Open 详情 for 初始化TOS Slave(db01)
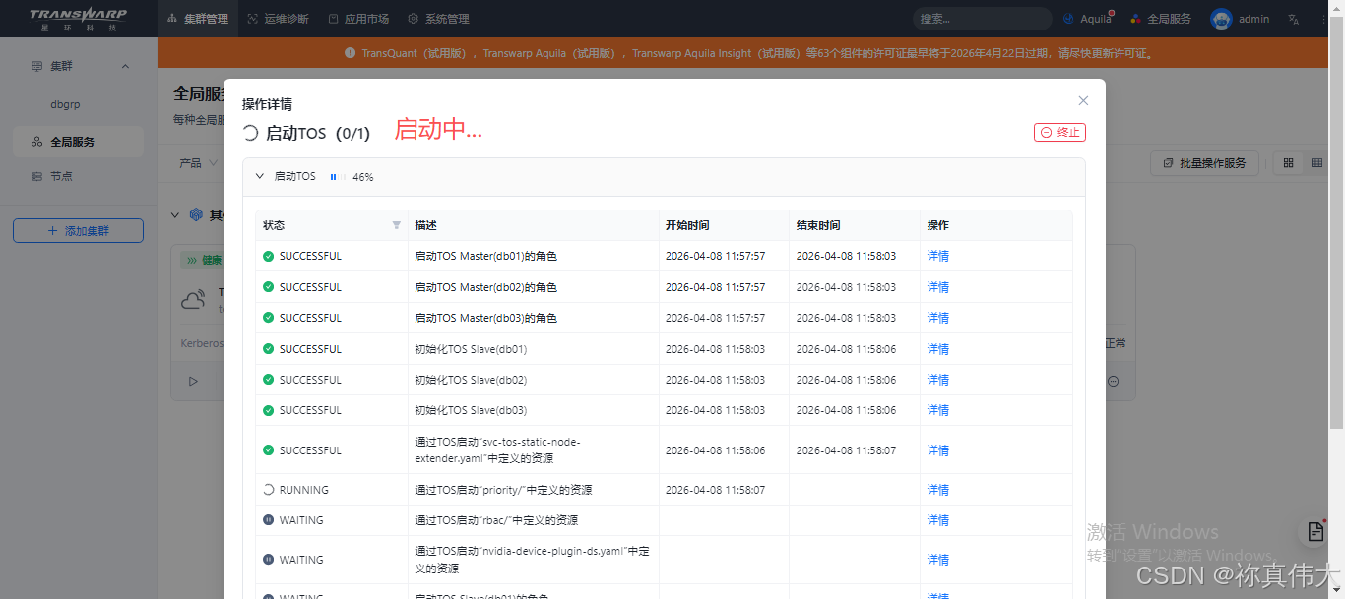This screenshot has width=1345, height=599. (x=938, y=349)
